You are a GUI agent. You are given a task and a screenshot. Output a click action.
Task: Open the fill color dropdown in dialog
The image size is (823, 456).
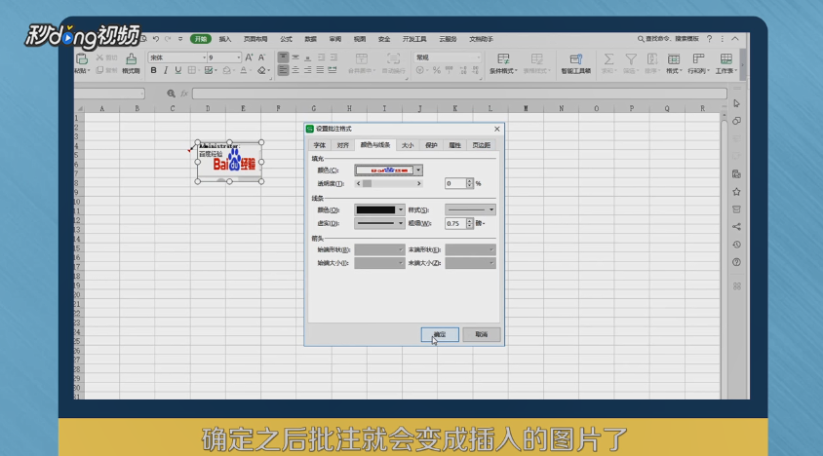(418, 170)
